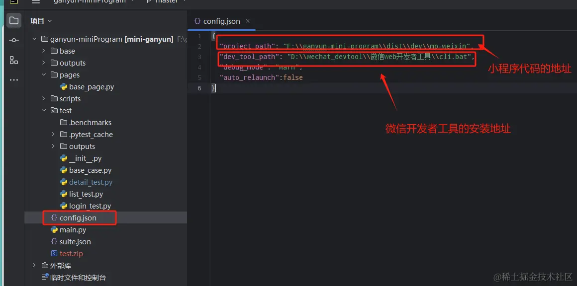Collapse the pages folder

[x=43, y=75]
